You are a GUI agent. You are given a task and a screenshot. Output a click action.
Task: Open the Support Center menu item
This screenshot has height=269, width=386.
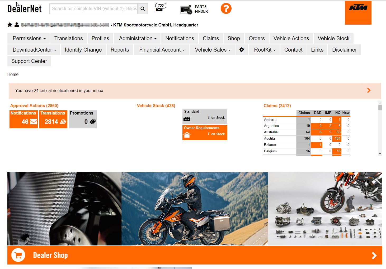(x=29, y=61)
